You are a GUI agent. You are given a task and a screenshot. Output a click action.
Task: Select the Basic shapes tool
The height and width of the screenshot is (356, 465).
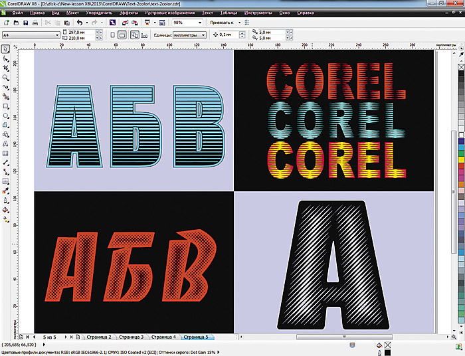(x=5, y=135)
